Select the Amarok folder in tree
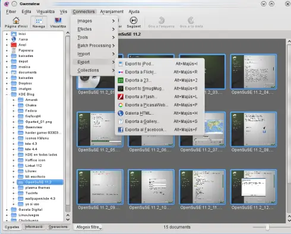This screenshot has width=291, height=234. (x=31, y=100)
